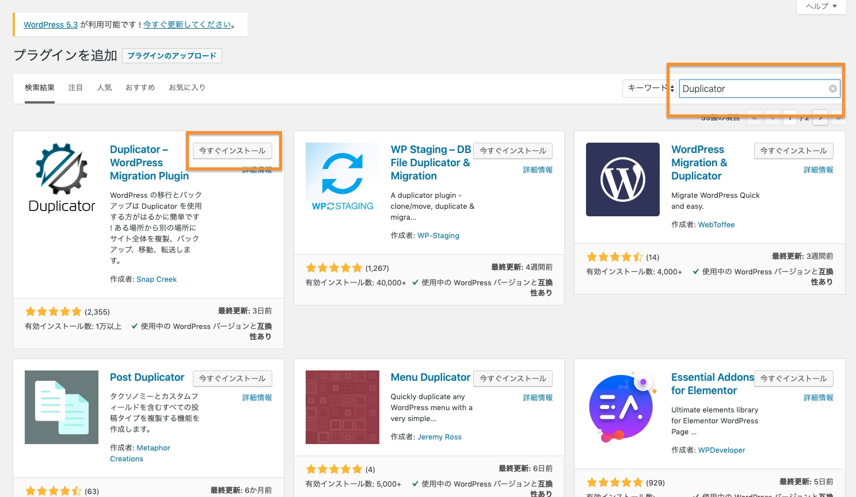Clear the Duplicator search field
856x497 pixels.
832,89
